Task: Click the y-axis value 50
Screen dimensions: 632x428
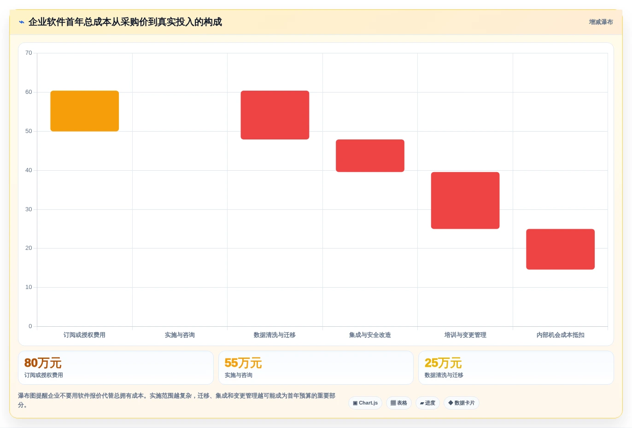Action: pyautogui.click(x=29, y=131)
